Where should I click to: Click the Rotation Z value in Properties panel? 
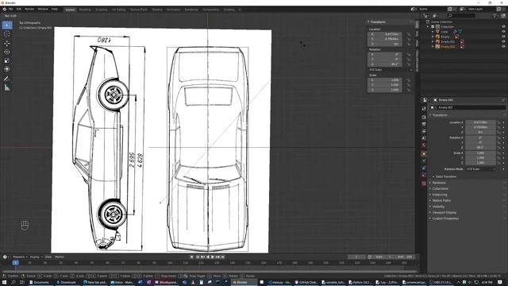[480, 148]
